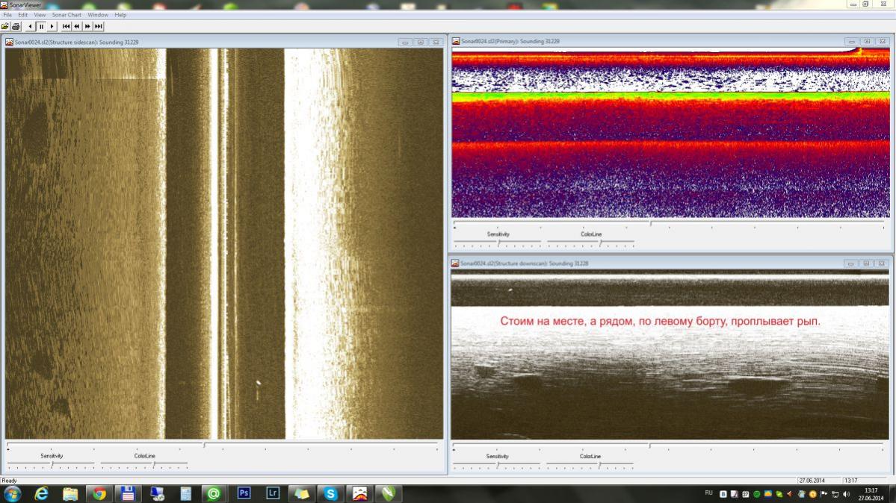Expand the Window menu

(97, 15)
